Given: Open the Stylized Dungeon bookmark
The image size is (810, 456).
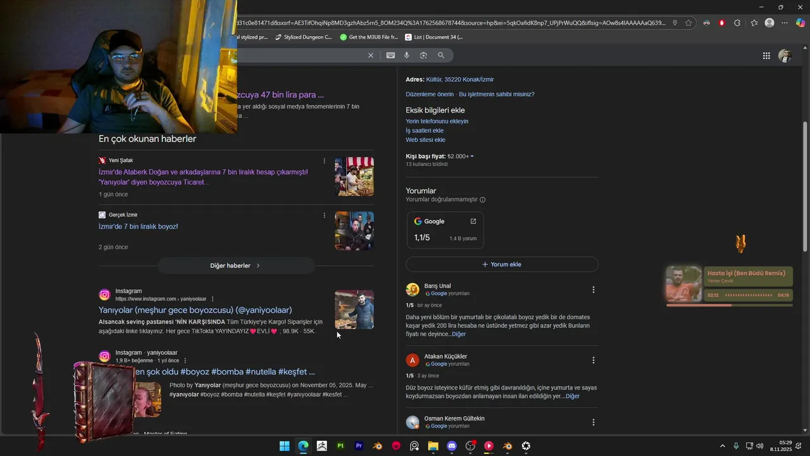Looking at the screenshot, I should 303,37.
